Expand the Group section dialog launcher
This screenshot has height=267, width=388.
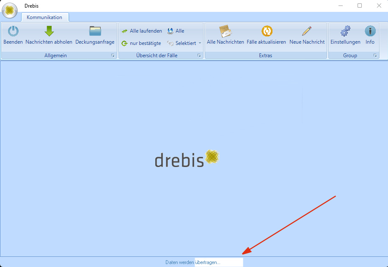pyautogui.click(x=375, y=56)
